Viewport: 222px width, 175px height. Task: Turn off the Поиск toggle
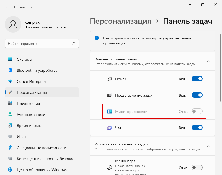coord(197,79)
